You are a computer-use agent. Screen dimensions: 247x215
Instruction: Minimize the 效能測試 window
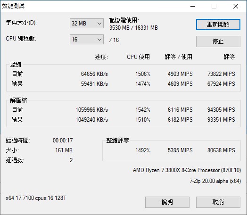[193, 6]
